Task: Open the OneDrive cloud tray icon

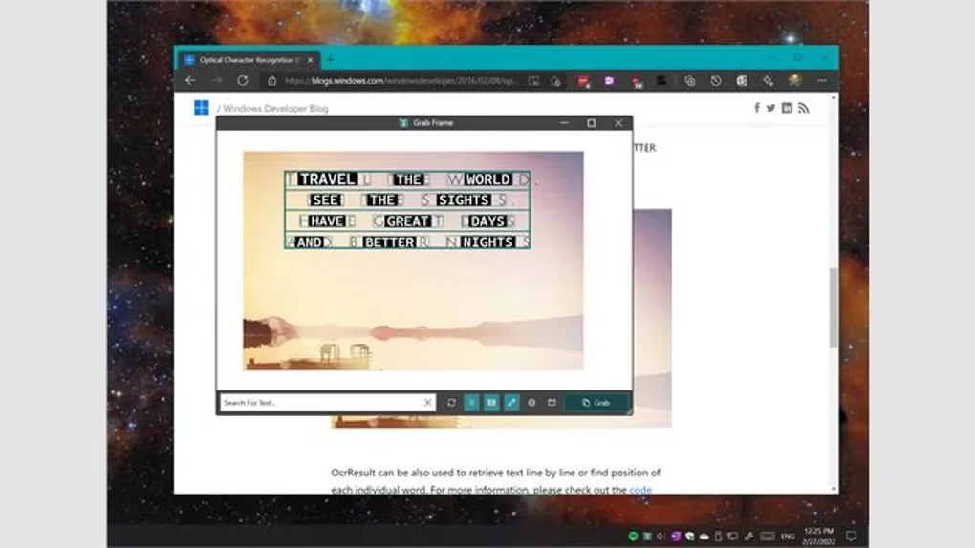Action: [704, 537]
